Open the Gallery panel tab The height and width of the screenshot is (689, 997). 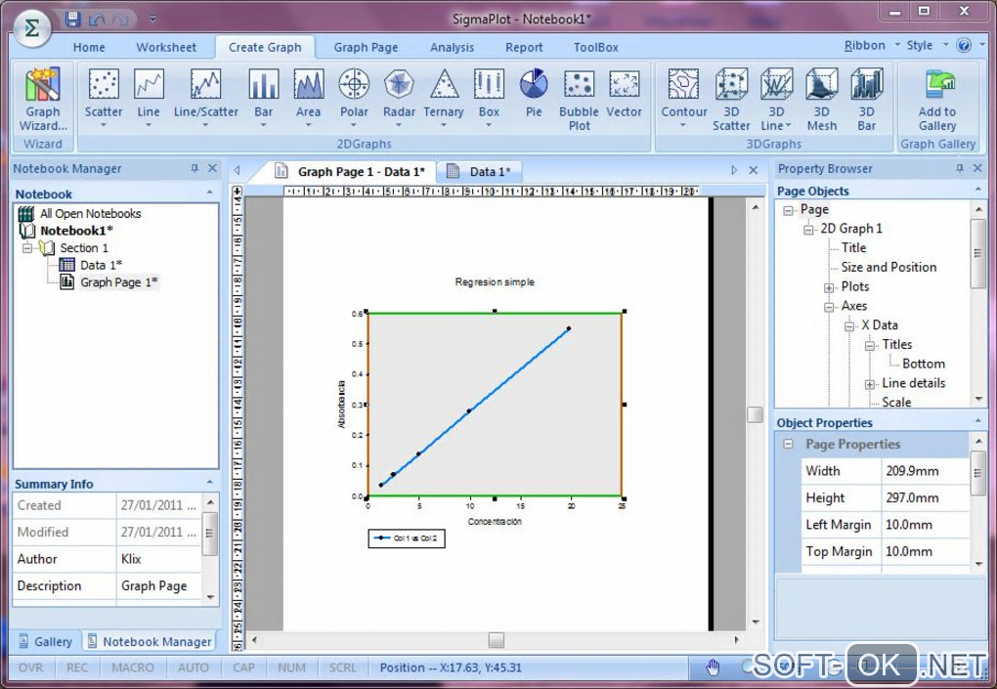pyautogui.click(x=45, y=641)
